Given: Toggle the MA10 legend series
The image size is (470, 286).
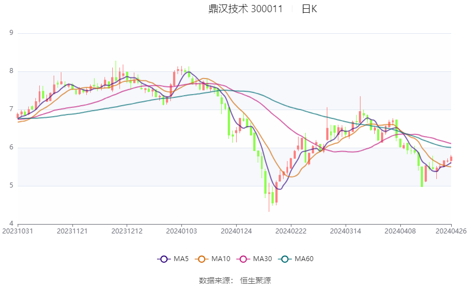Looking at the screenshot, I should [x=213, y=259].
